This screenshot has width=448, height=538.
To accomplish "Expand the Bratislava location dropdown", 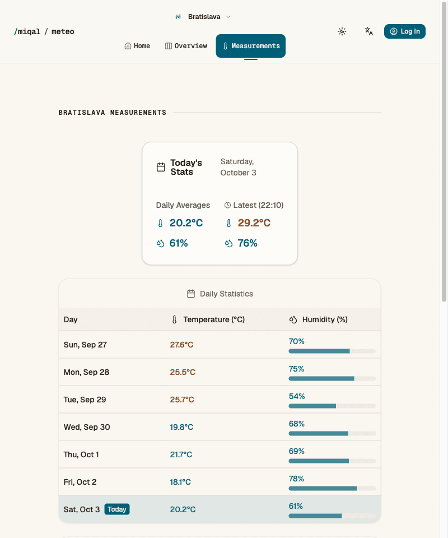I will point(203,17).
